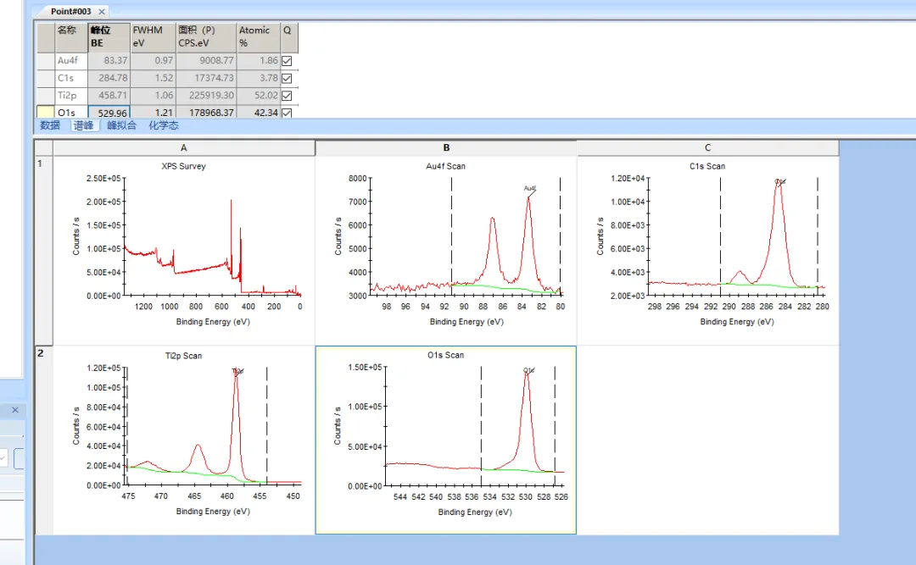Toggle the Q checkbox in C1s row

click(x=287, y=79)
